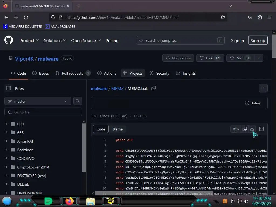Screen dimensions: 276x207
Task: Expand the Backdoor folder
Action: [6, 150]
